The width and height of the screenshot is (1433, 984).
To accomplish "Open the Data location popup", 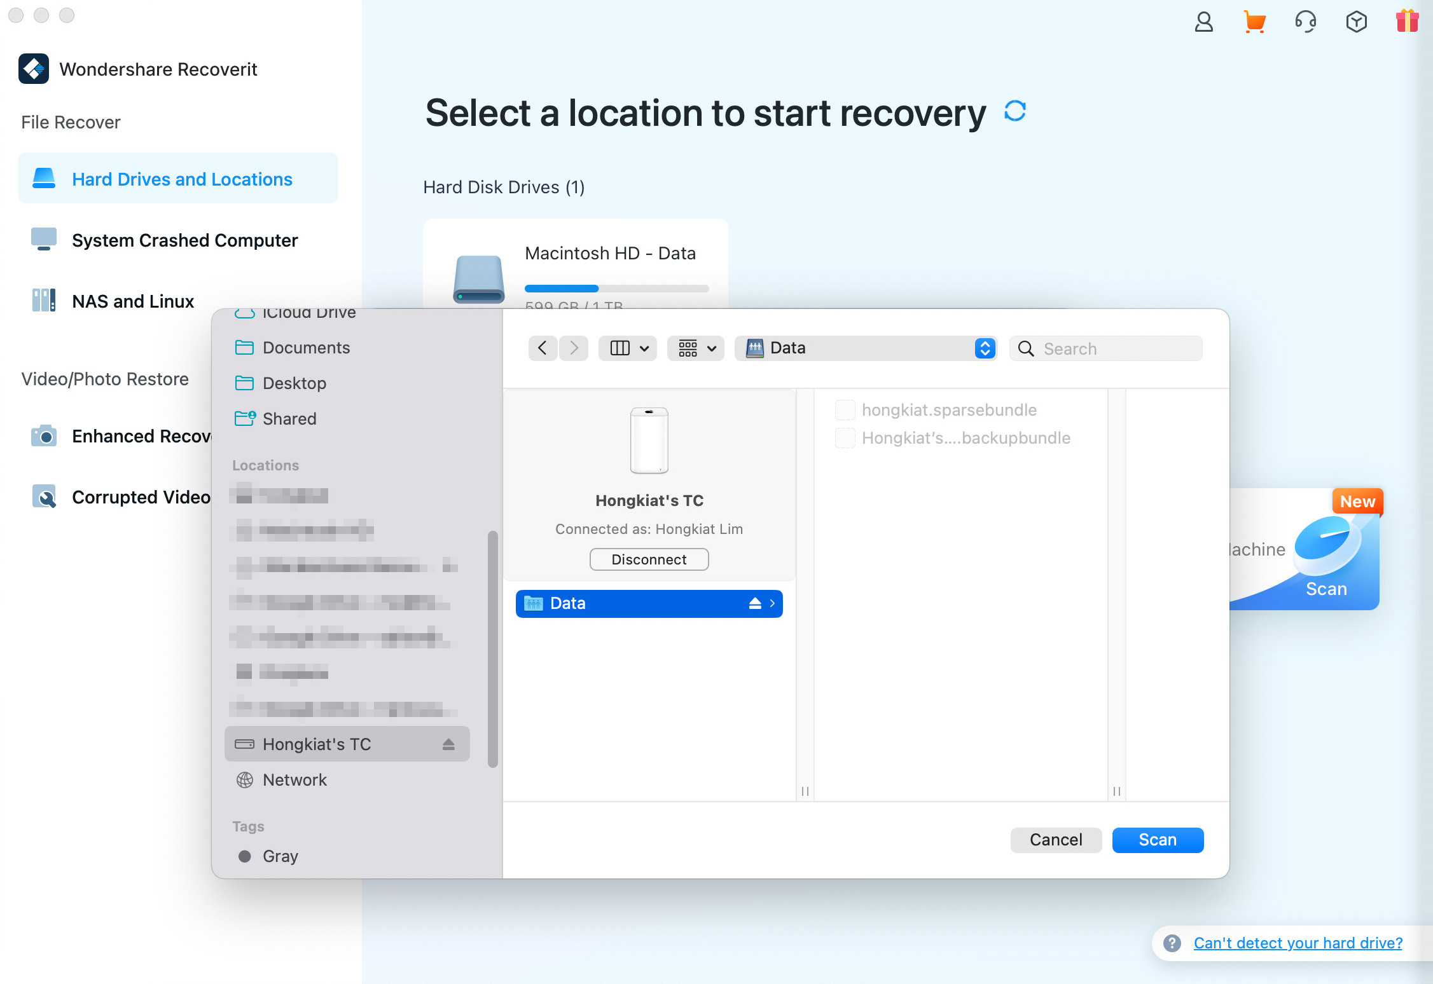I will coord(866,348).
